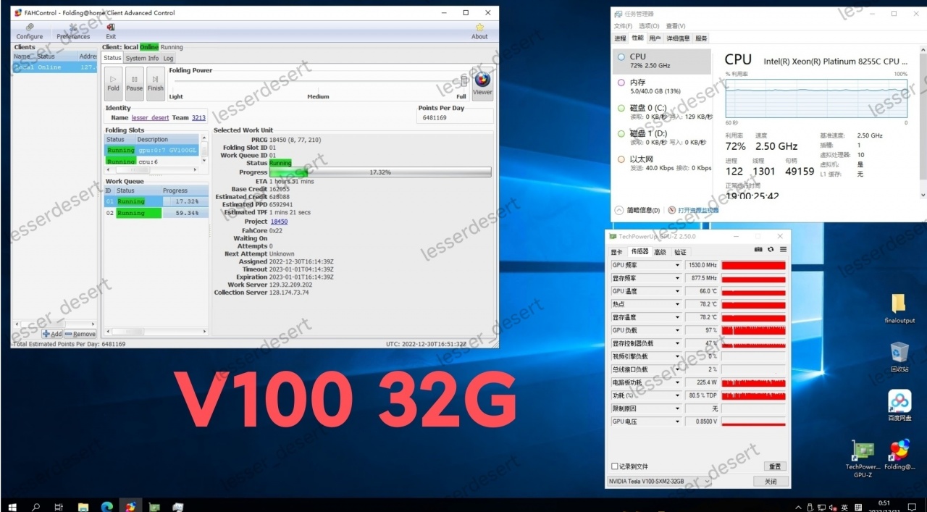The height and width of the screenshot is (512, 927).
Task: Open Preferences in FAHControl toolbar
Action: click(x=73, y=31)
